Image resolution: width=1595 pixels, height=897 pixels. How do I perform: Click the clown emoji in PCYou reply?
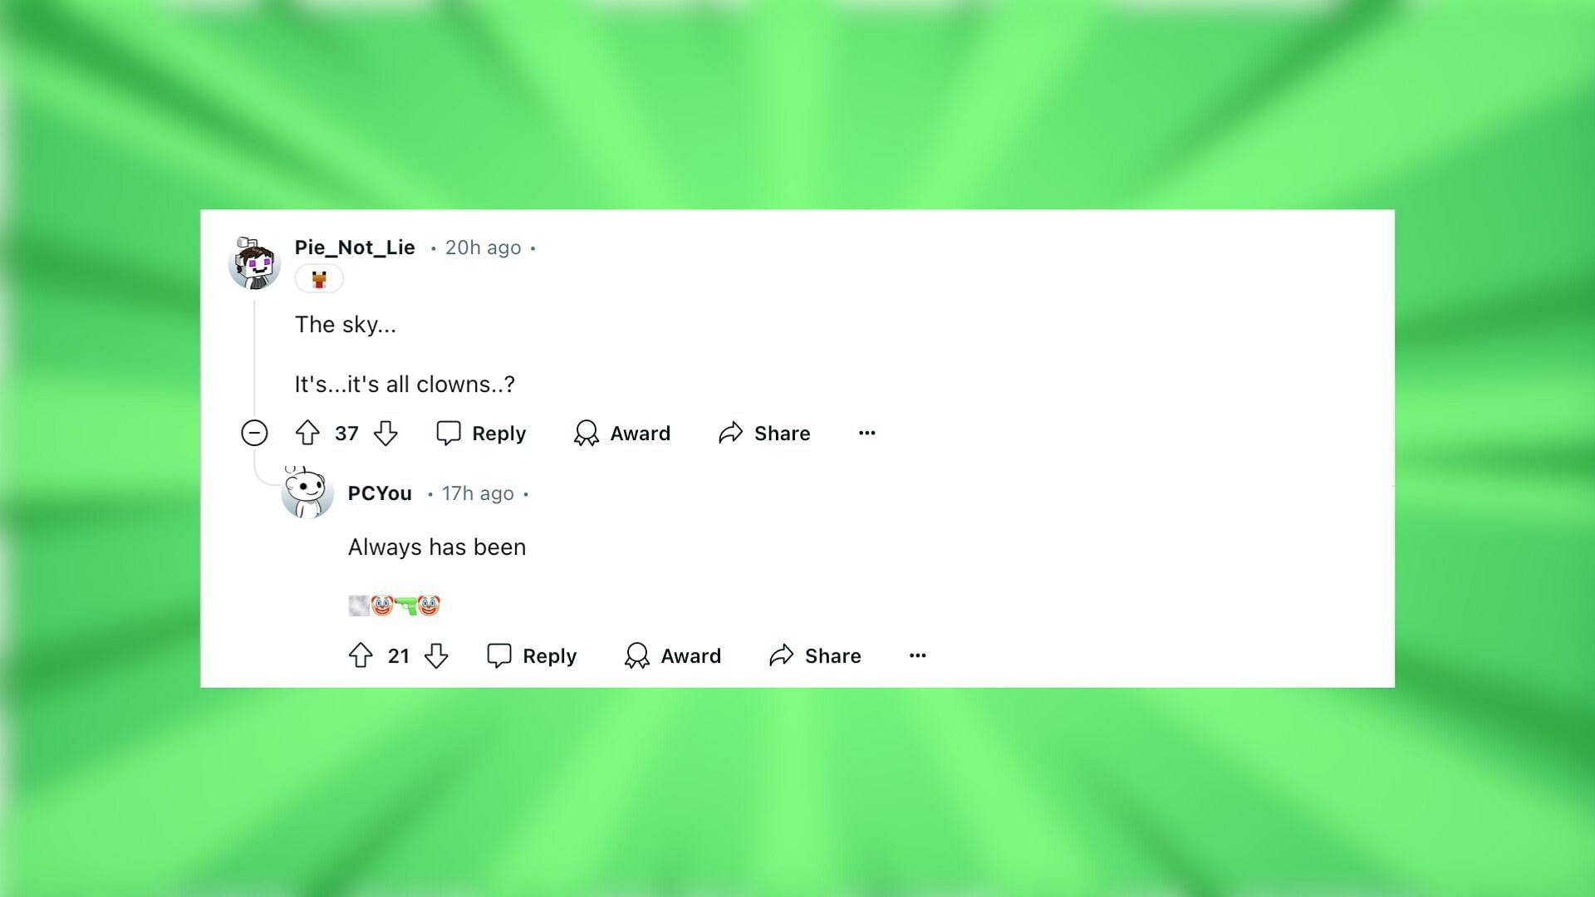(x=382, y=605)
